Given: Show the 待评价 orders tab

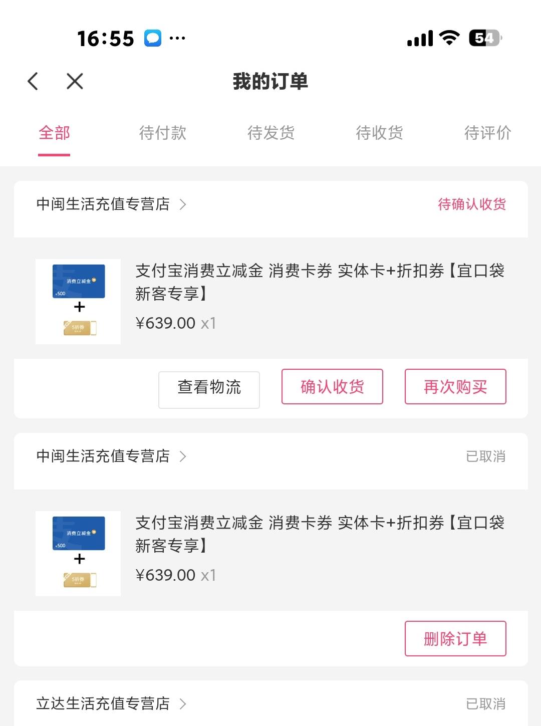Looking at the screenshot, I should (487, 133).
